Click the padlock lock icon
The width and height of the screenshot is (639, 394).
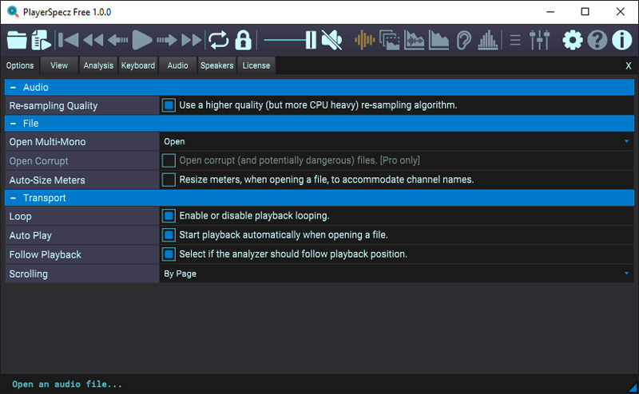pos(243,40)
